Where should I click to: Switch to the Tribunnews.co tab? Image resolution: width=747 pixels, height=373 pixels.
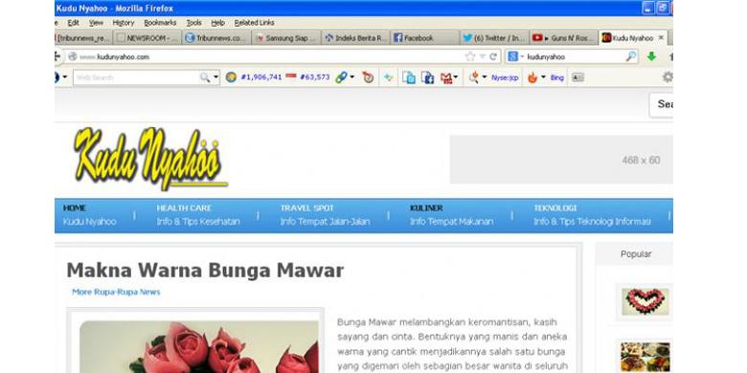(x=216, y=38)
